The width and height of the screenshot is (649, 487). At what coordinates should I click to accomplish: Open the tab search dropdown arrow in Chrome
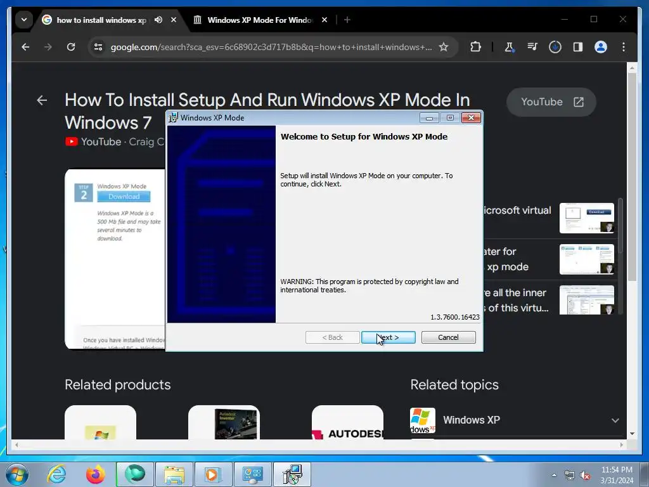click(x=24, y=20)
